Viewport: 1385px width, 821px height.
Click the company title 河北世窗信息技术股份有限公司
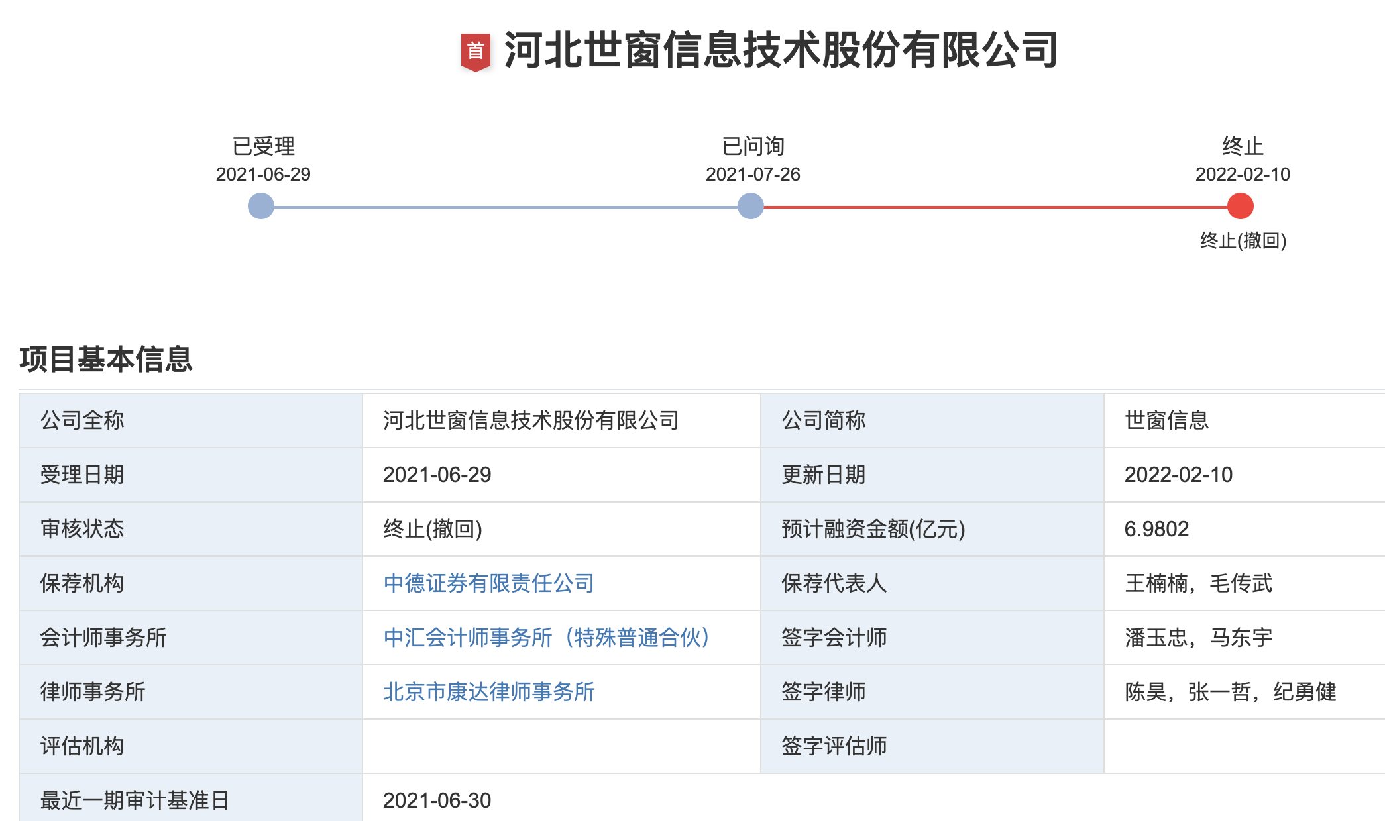tap(781, 50)
